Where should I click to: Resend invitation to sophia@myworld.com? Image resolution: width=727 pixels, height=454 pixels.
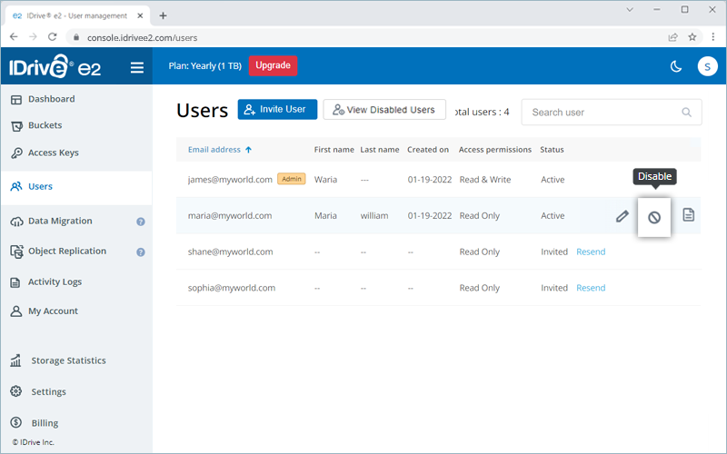[591, 288]
